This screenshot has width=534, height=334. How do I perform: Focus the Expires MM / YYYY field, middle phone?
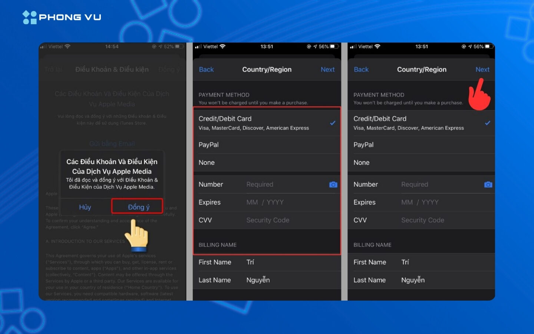(x=267, y=202)
